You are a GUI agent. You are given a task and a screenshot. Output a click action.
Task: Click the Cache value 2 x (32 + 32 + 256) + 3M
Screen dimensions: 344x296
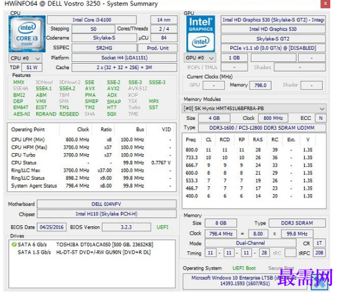coord(124,67)
